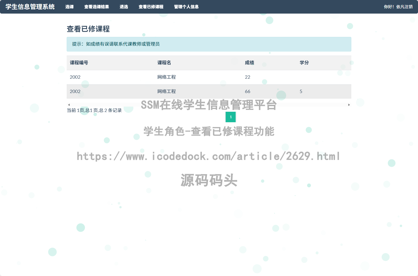The height and width of the screenshot is (276, 418).
Task: Sort by the 课程名 column header
Action: 164,63
